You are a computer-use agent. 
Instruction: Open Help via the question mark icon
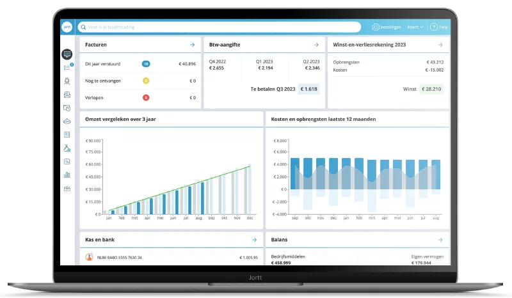(x=434, y=27)
